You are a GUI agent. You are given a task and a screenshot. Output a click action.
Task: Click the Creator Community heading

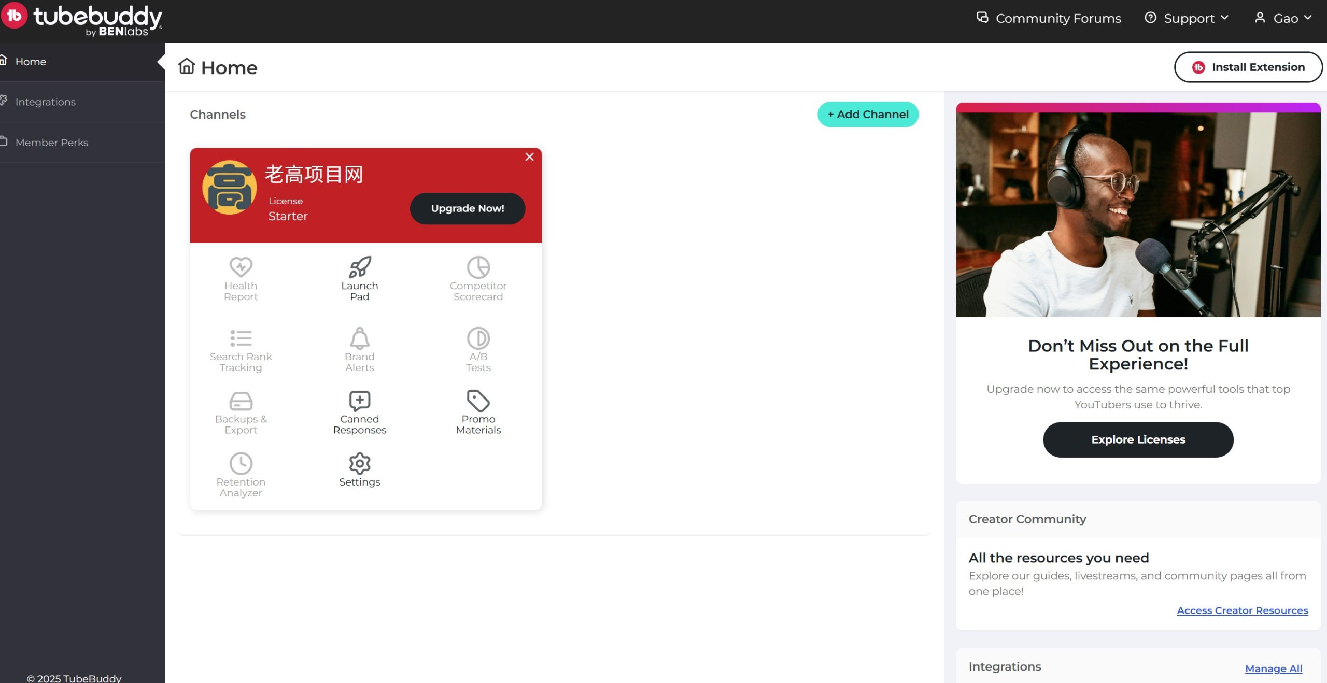[1027, 519]
